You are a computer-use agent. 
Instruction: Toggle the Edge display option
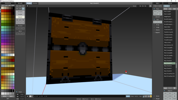22,94
